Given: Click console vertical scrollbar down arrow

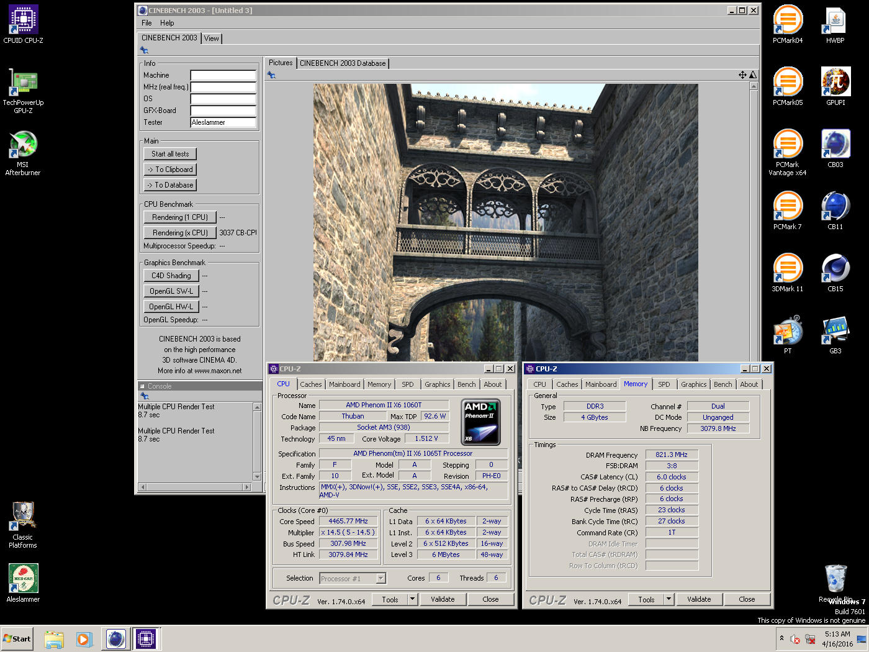Looking at the screenshot, I should (257, 477).
